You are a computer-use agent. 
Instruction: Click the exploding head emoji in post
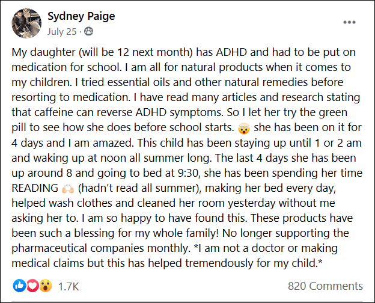(244, 128)
